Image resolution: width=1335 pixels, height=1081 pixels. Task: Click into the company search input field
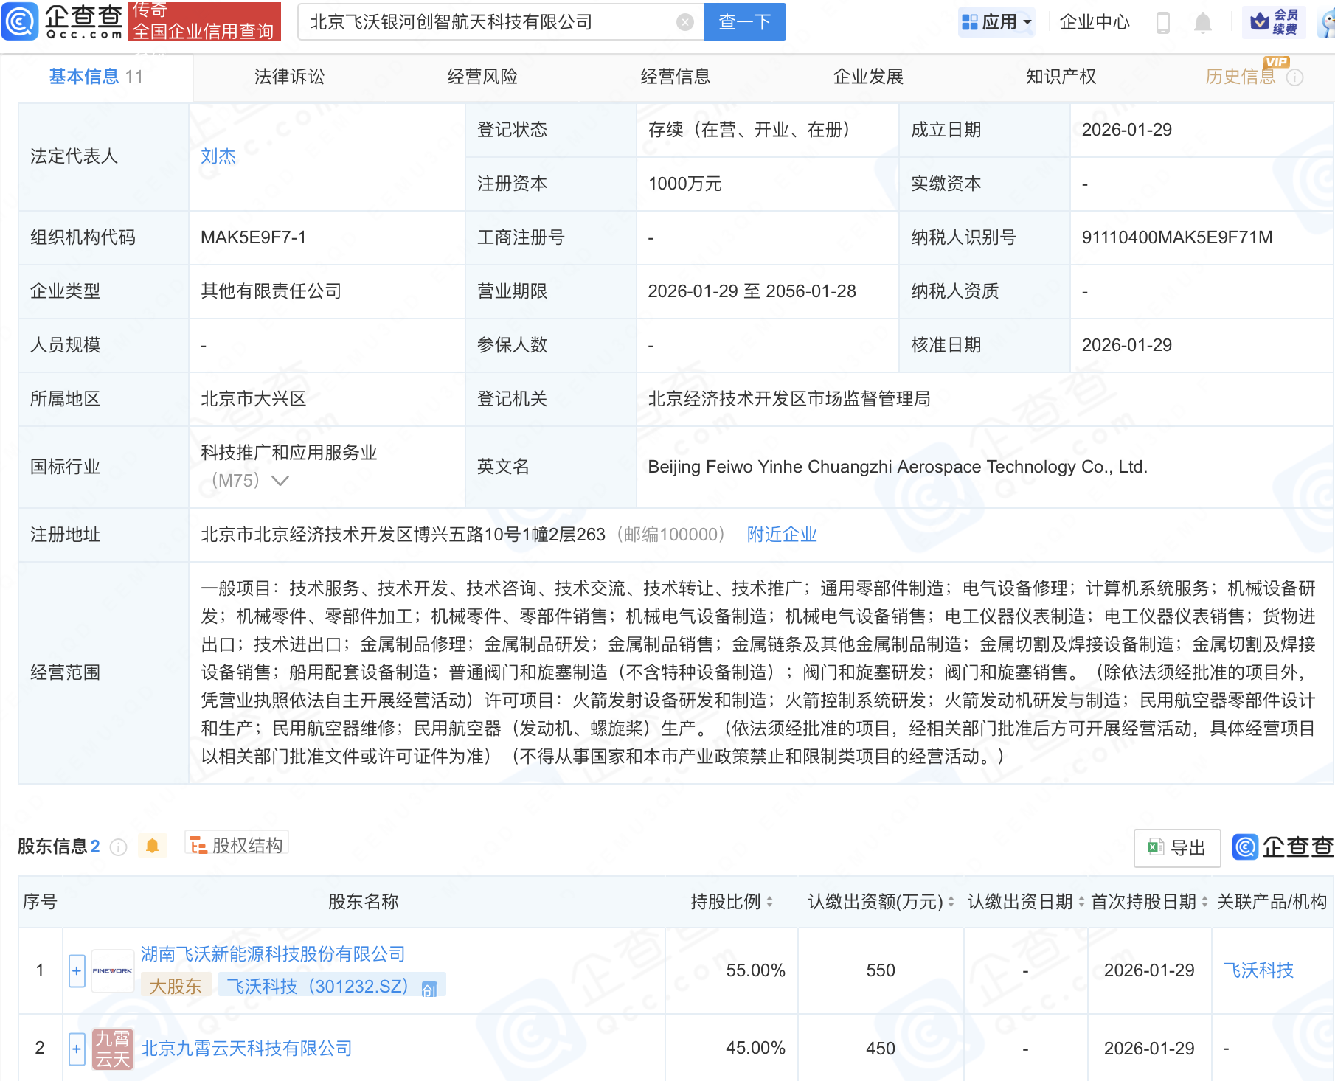(x=487, y=22)
